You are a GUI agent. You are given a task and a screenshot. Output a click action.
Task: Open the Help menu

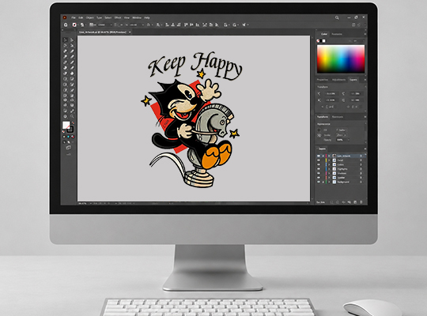click(x=147, y=17)
